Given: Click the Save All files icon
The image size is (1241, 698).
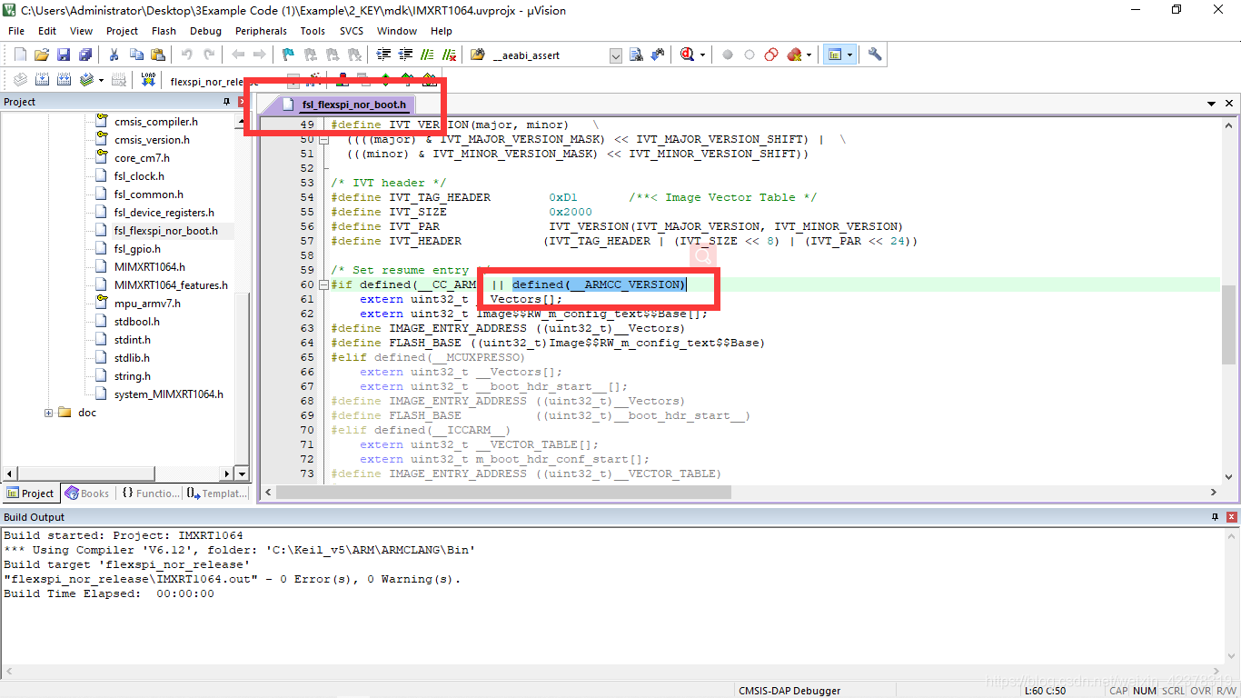Looking at the screenshot, I should (x=84, y=55).
